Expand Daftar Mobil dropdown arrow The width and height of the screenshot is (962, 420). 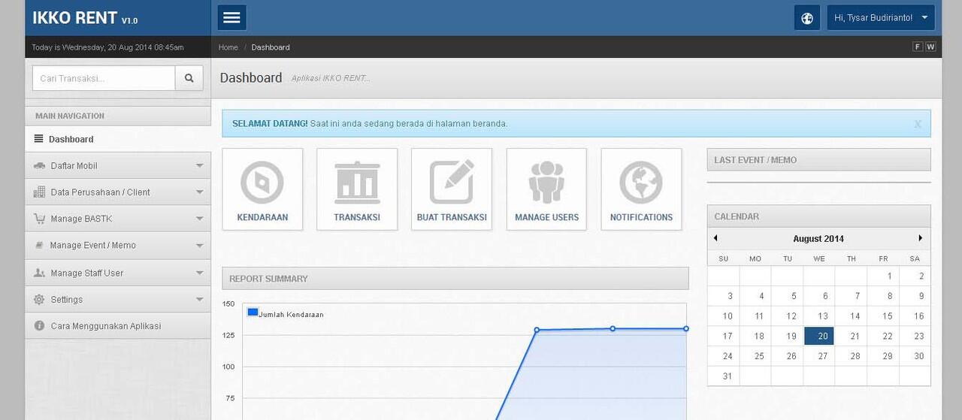pyautogui.click(x=199, y=165)
